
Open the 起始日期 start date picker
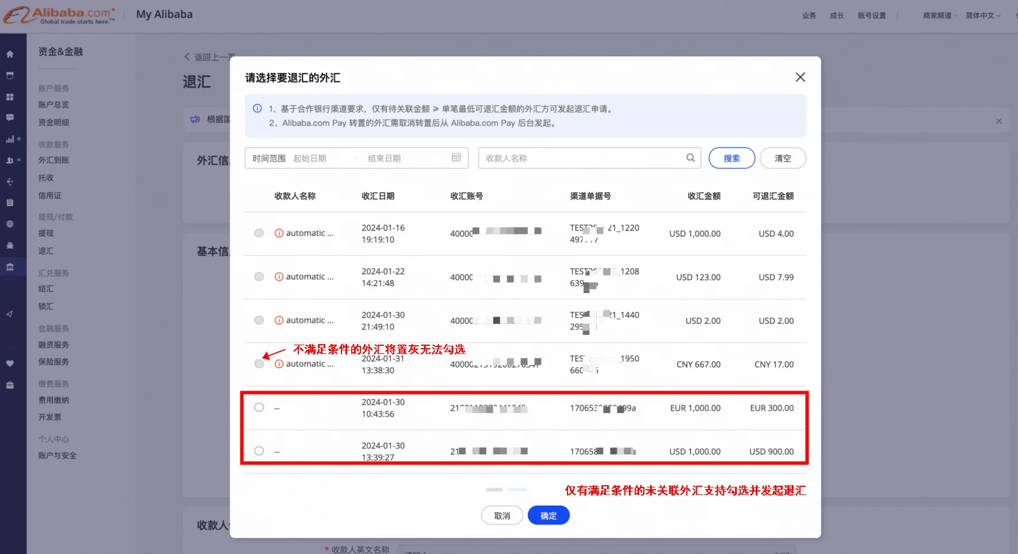point(310,158)
